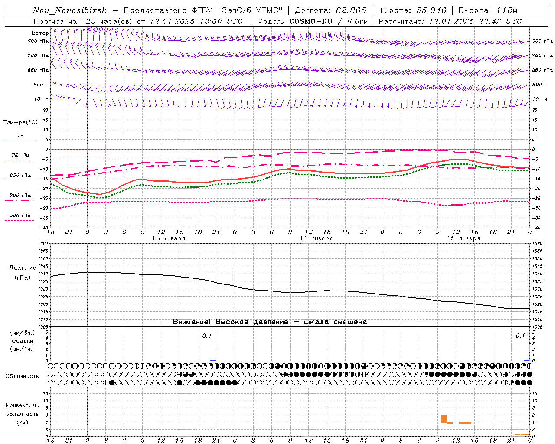Viewport: 555px width, 444px height.
Task: Click the Прогноз на 120 часа(ов) text
Action: [x=84, y=21]
